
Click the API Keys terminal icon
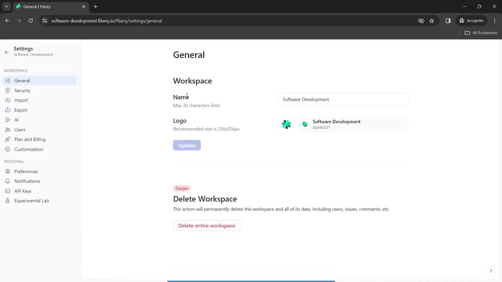click(x=8, y=191)
